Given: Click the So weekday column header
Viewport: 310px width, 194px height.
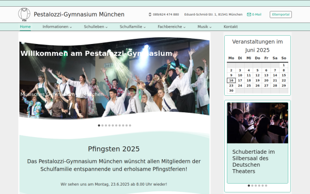Looking at the screenshot, I should click(x=284, y=58).
